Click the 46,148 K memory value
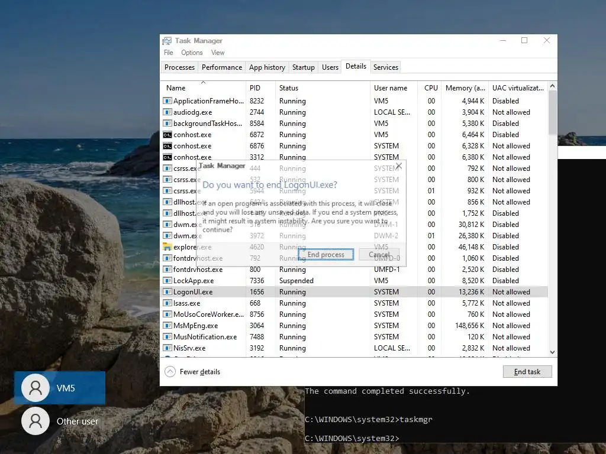The height and width of the screenshot is (454, 606). coord(471,247)
